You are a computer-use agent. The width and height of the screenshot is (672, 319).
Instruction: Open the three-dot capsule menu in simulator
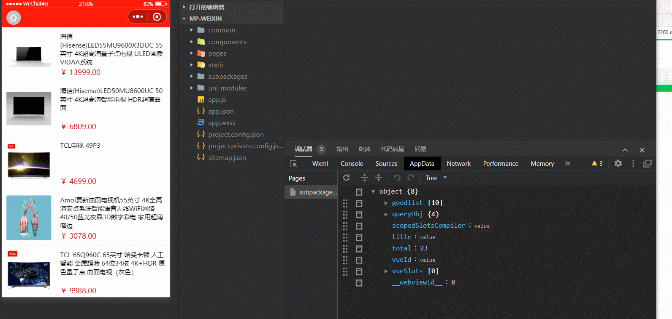click(x=138, y=17)
